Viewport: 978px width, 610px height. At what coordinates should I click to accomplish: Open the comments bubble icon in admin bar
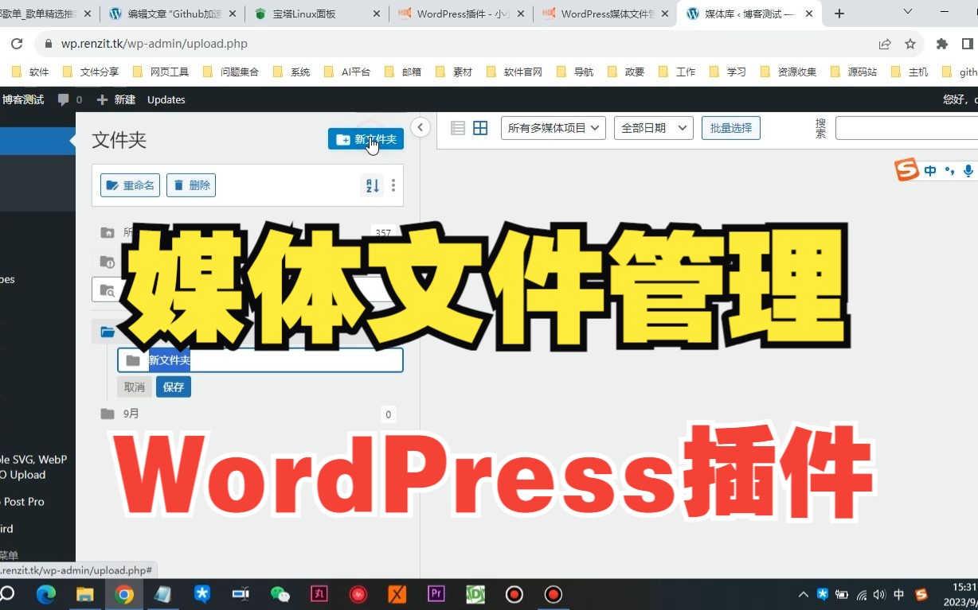64,99
